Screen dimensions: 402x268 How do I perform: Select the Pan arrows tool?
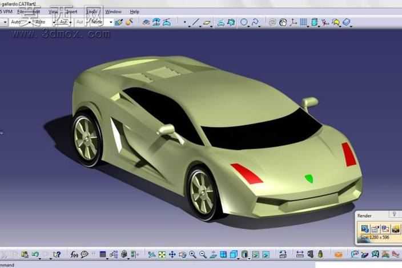pyautogui.click(x=172, y=254)
